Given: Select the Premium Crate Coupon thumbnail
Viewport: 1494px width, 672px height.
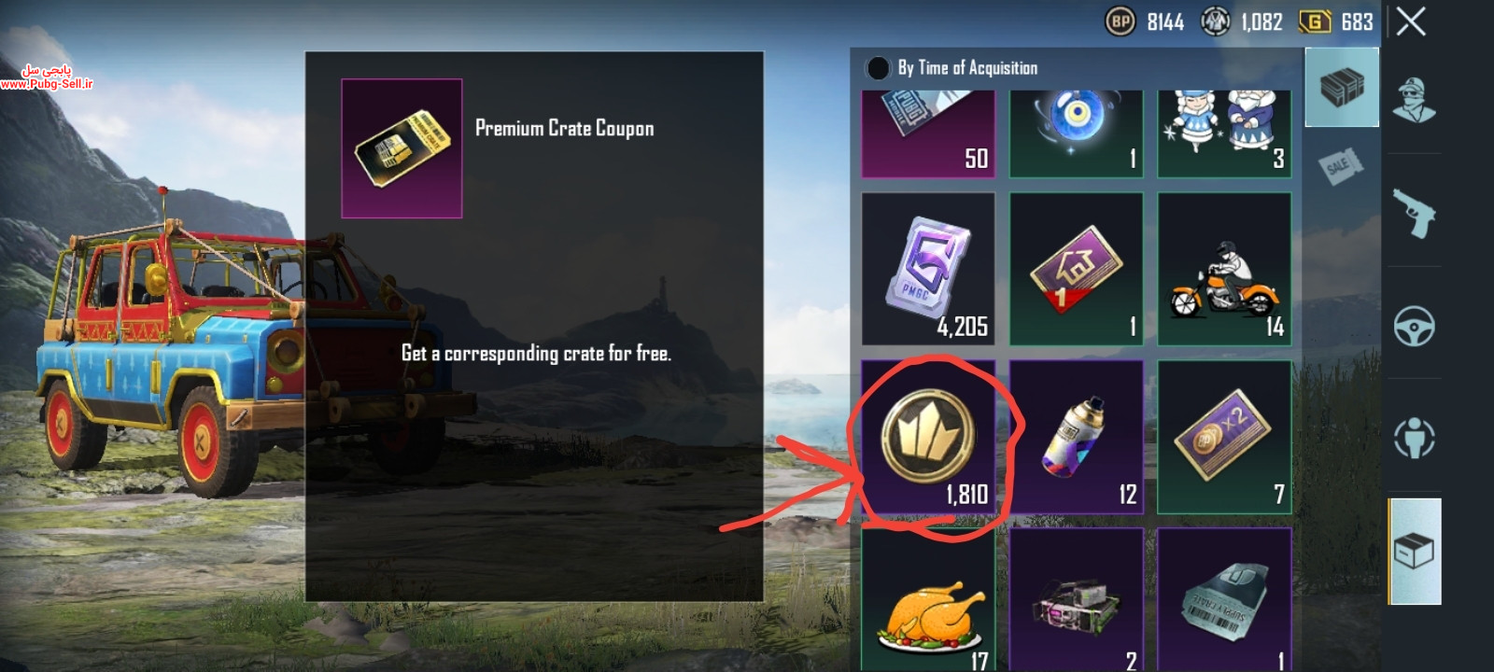Looking at the screenshot, I should coord(402,148).
